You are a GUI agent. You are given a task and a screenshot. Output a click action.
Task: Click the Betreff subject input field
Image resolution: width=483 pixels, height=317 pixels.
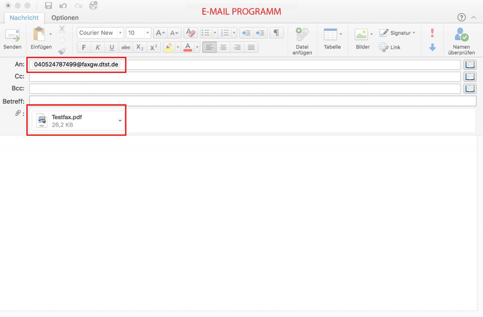pyautogui.click(x=252, y=101)
